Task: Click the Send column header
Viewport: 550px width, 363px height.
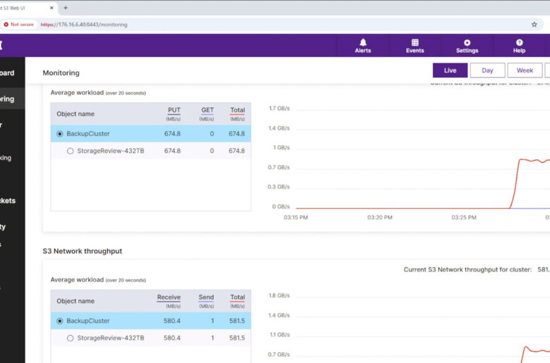Action: [x=206, y=298]
